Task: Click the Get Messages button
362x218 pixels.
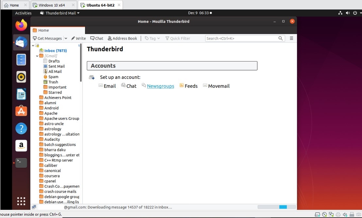Action: click(x=47, y=38)
